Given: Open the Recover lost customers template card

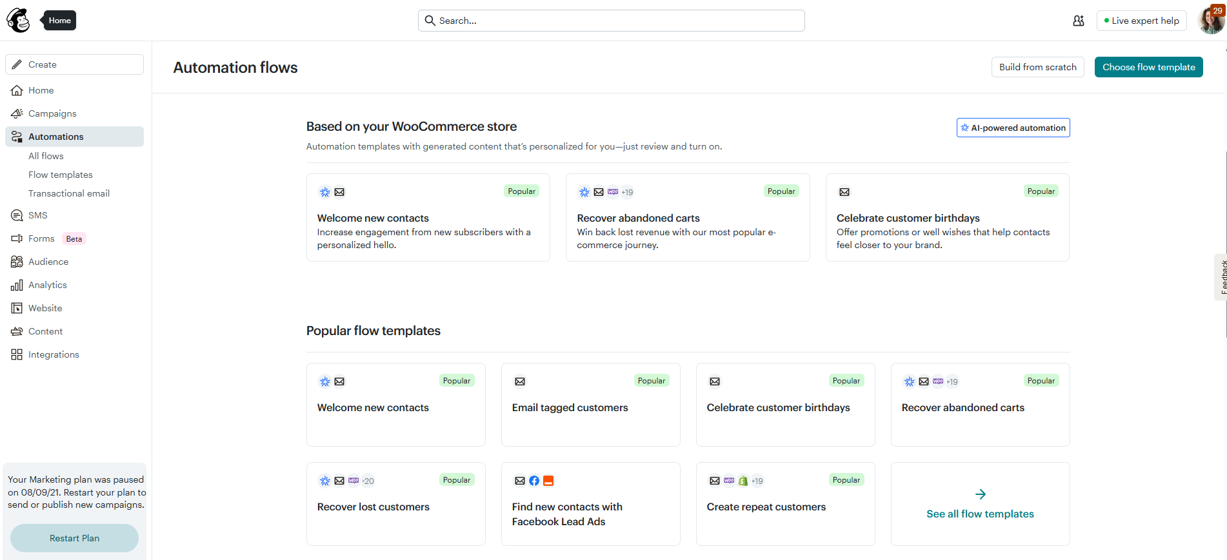Looking at the screenshot, I should [395, 504].
